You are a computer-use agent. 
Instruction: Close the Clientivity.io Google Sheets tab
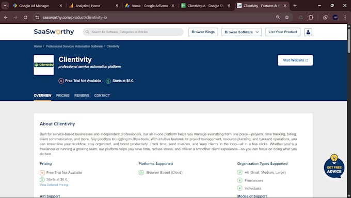[x=229, y=6]
